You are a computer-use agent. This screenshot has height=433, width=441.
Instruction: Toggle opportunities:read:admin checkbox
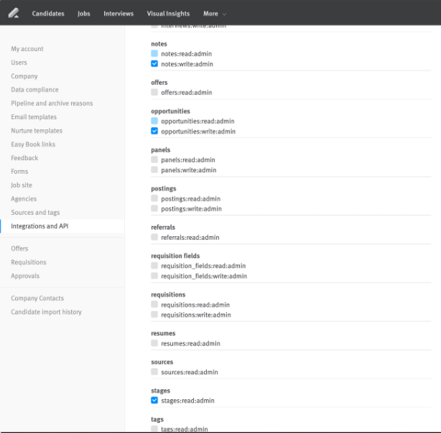154,121
